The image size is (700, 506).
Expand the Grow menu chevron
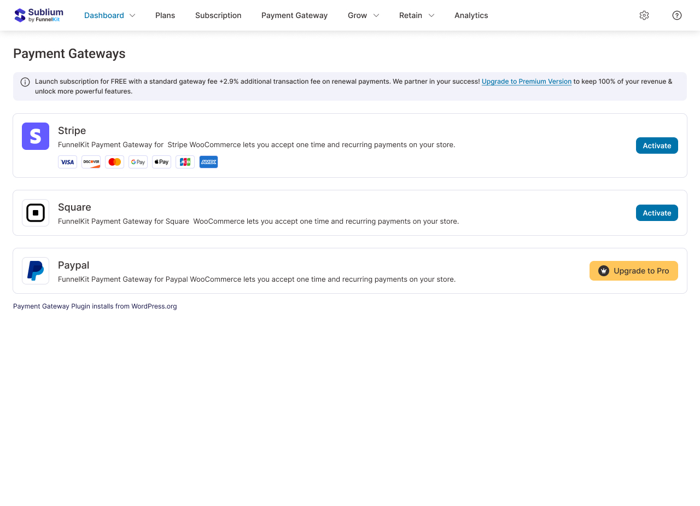(376, 15)
